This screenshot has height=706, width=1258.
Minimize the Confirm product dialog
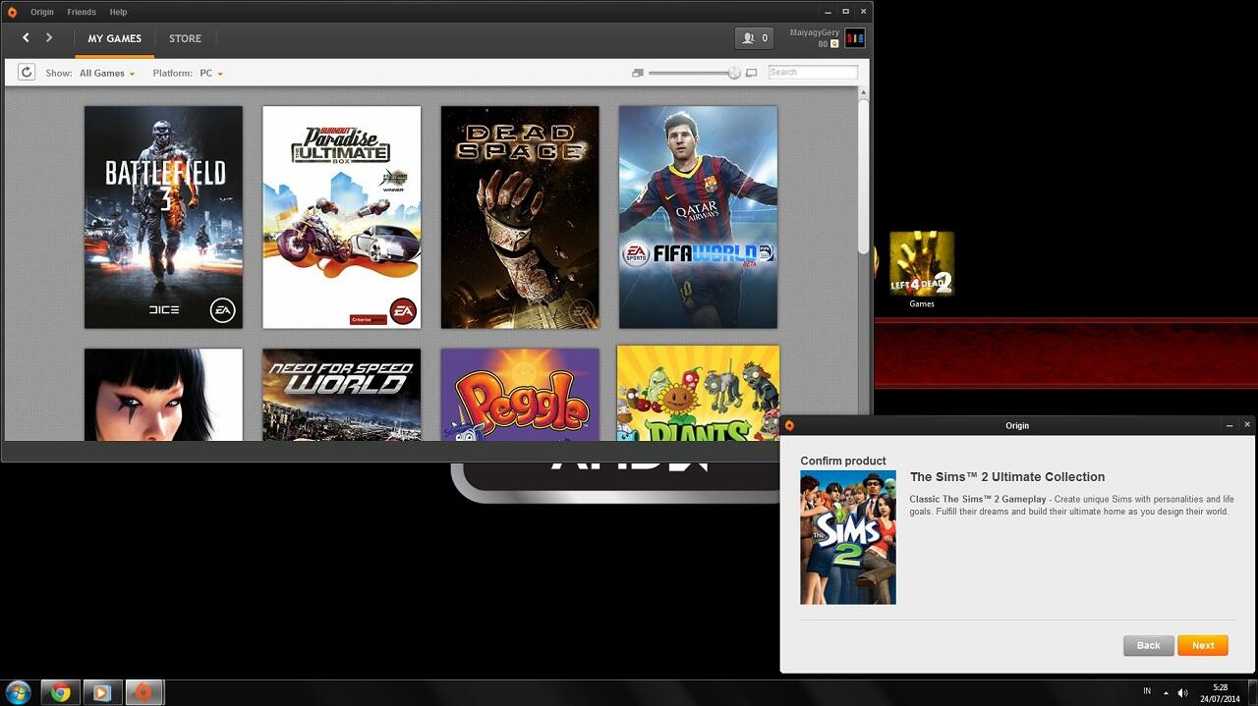tap(1229, 425)
